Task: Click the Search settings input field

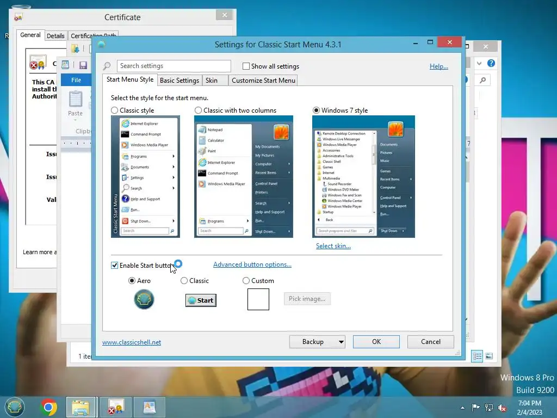Action: pos(174,66)
